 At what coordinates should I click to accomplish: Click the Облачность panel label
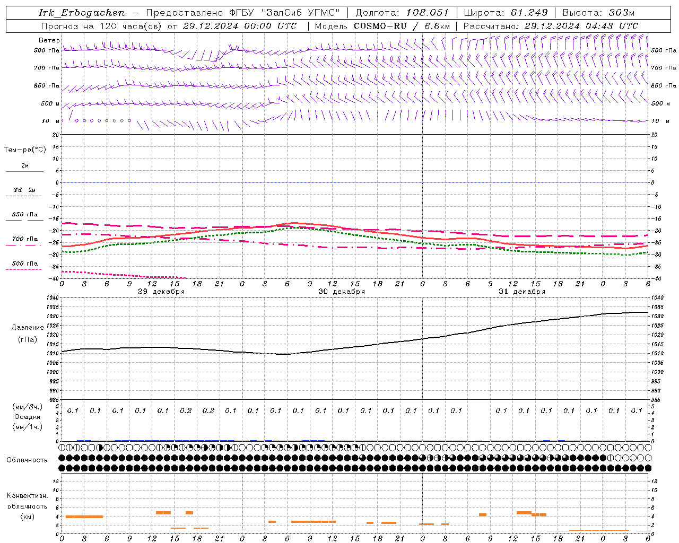point(27,460)
